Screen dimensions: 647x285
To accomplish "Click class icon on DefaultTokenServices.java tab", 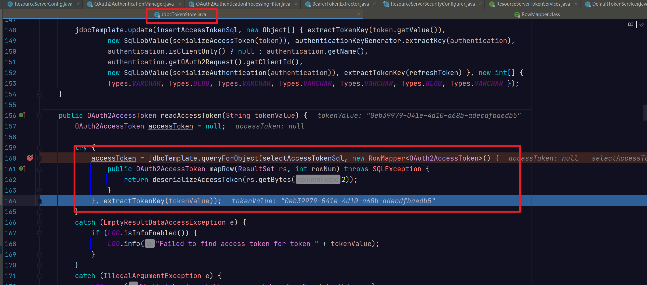I will click(x=588, y=4).
